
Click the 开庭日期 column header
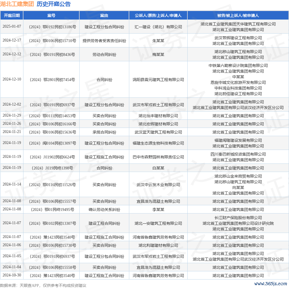point(12,16)
